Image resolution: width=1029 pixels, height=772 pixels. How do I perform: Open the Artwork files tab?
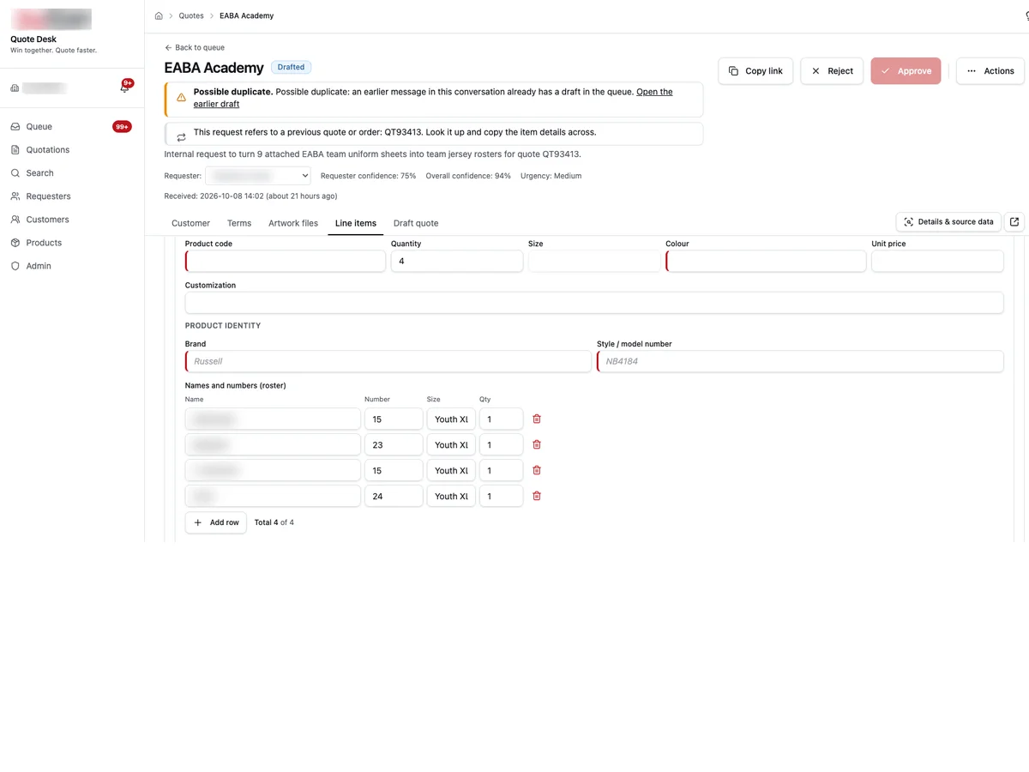tap(293, 223)
